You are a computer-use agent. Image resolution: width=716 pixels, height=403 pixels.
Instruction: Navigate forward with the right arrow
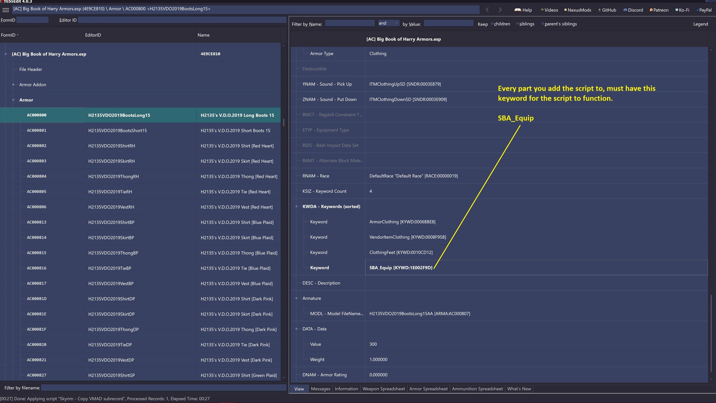tap(500, 10)
